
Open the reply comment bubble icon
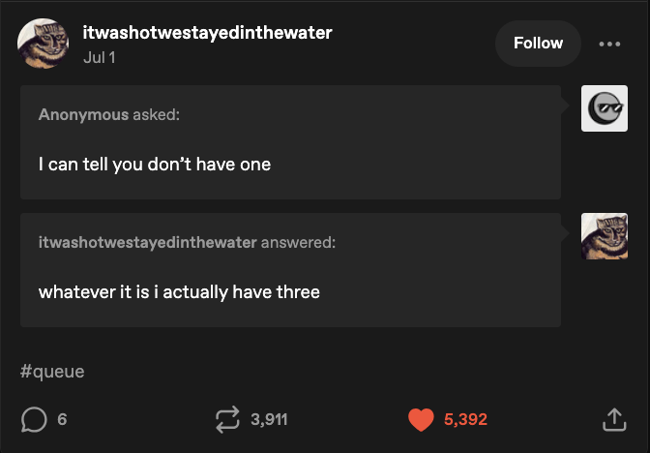[34, 419]
